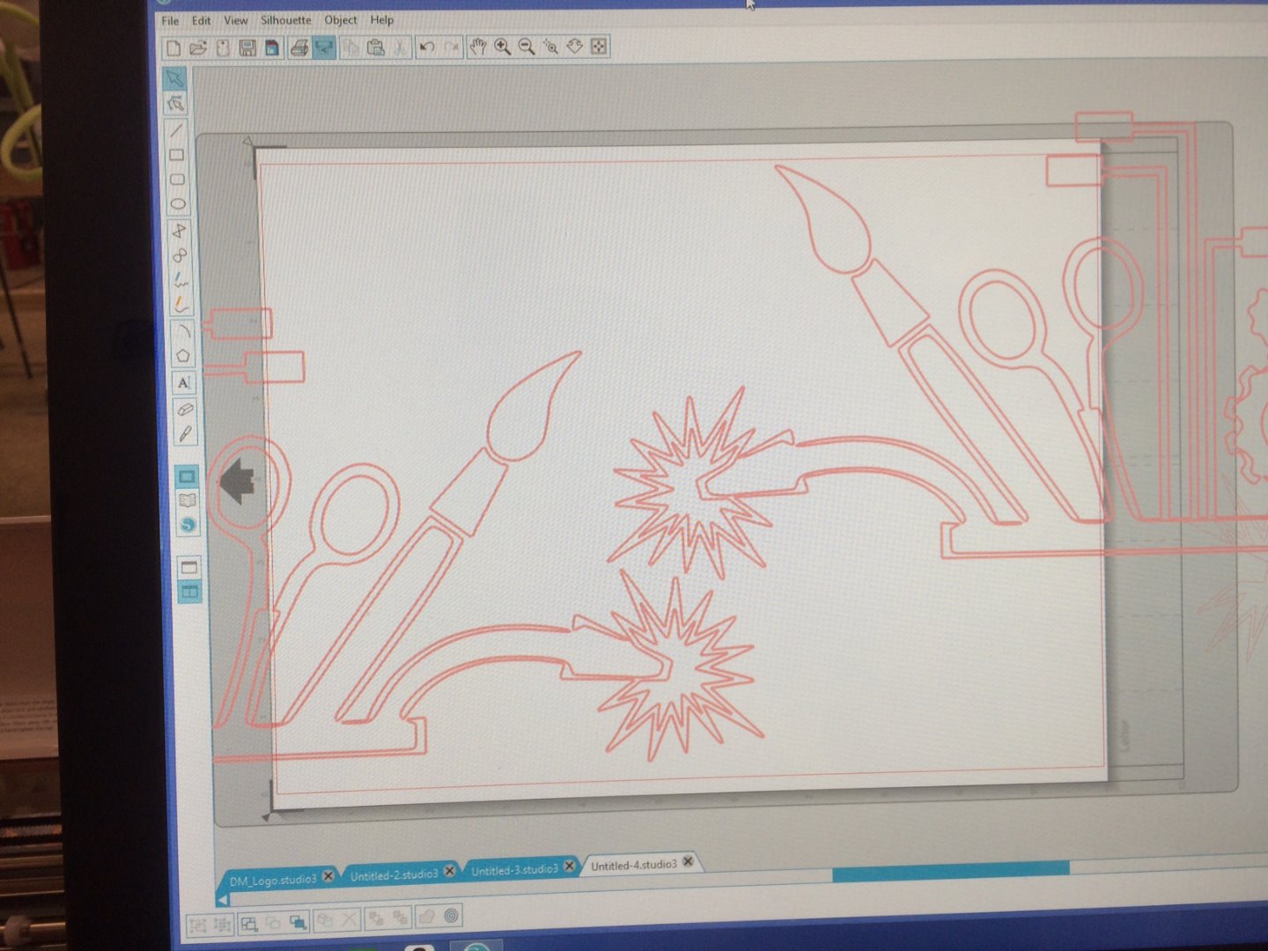Viewport: 1268px width, 951px height.
Task: Click the Send to Silhouette icon
Action: click(x=324, y=48)
